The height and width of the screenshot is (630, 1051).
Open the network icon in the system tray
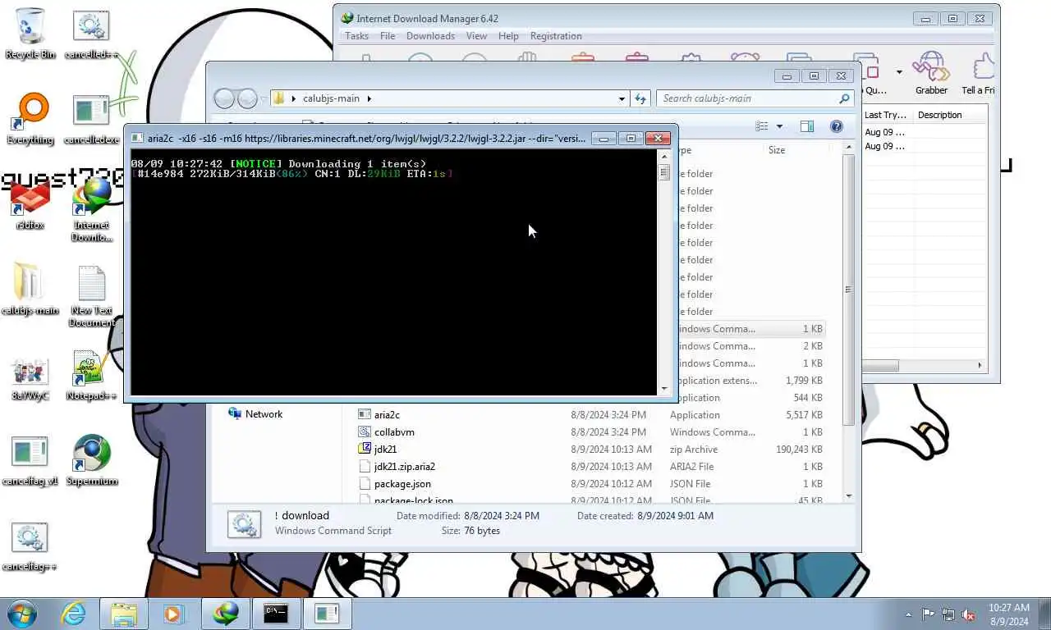tap(948, 614)
